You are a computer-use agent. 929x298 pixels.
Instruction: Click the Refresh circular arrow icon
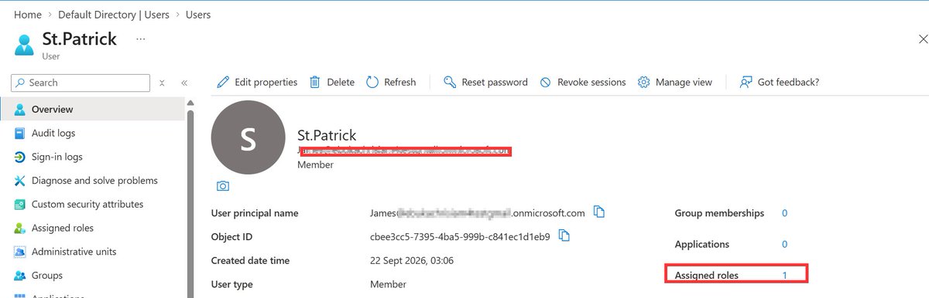tap(372, 82)
